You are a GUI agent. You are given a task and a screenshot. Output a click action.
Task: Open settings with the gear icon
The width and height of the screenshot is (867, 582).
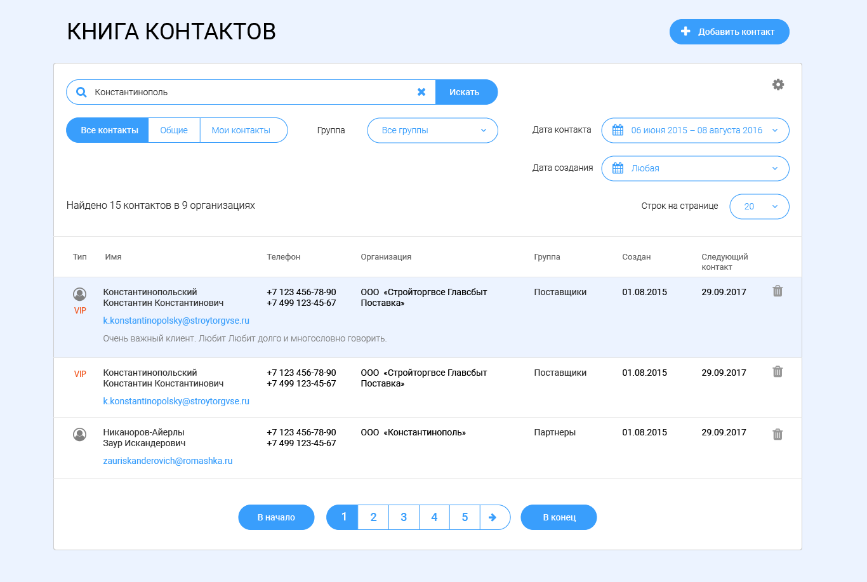click(778, 84)
